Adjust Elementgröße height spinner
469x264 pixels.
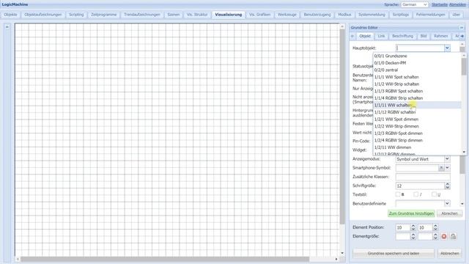point(435,236)
